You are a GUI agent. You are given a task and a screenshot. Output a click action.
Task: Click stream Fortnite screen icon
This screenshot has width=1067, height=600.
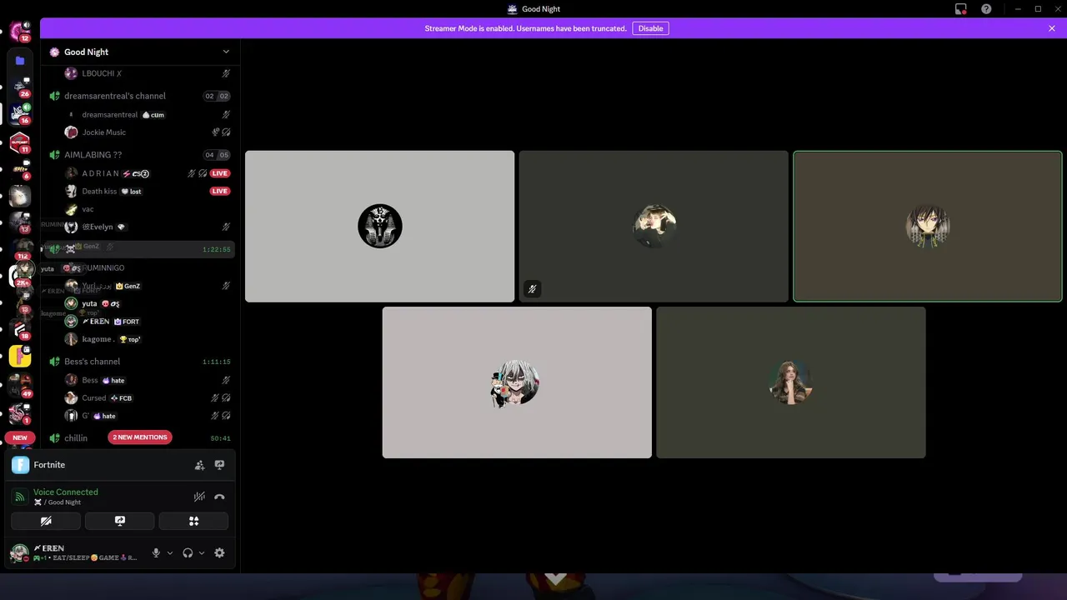tap(219, 465)
